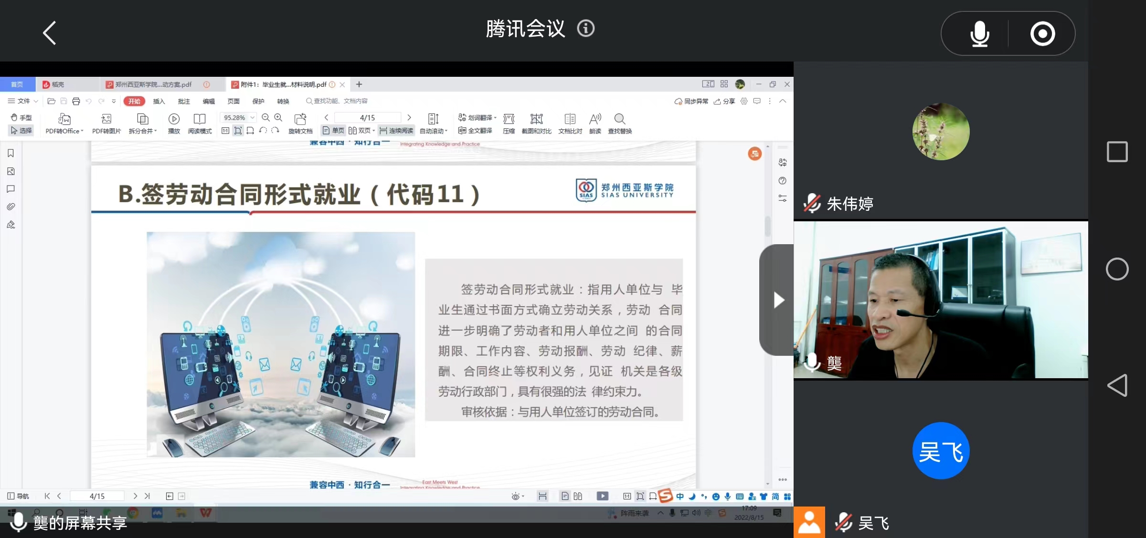The width and height of the screenshot is (1146, 538).
Task: Click the open folder icon in quick toolbar
Action: [x=52, y=101]
